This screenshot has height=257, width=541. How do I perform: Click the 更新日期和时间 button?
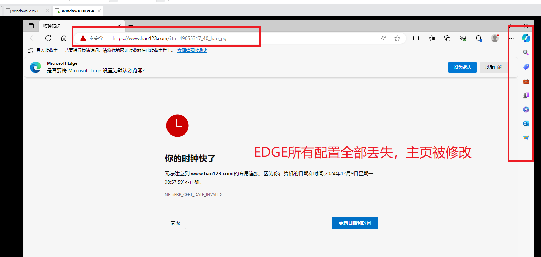(x=355, y=223)
